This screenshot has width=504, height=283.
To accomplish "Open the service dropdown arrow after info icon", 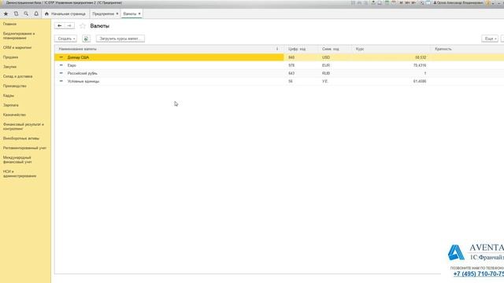I will (x=493, y=3).
